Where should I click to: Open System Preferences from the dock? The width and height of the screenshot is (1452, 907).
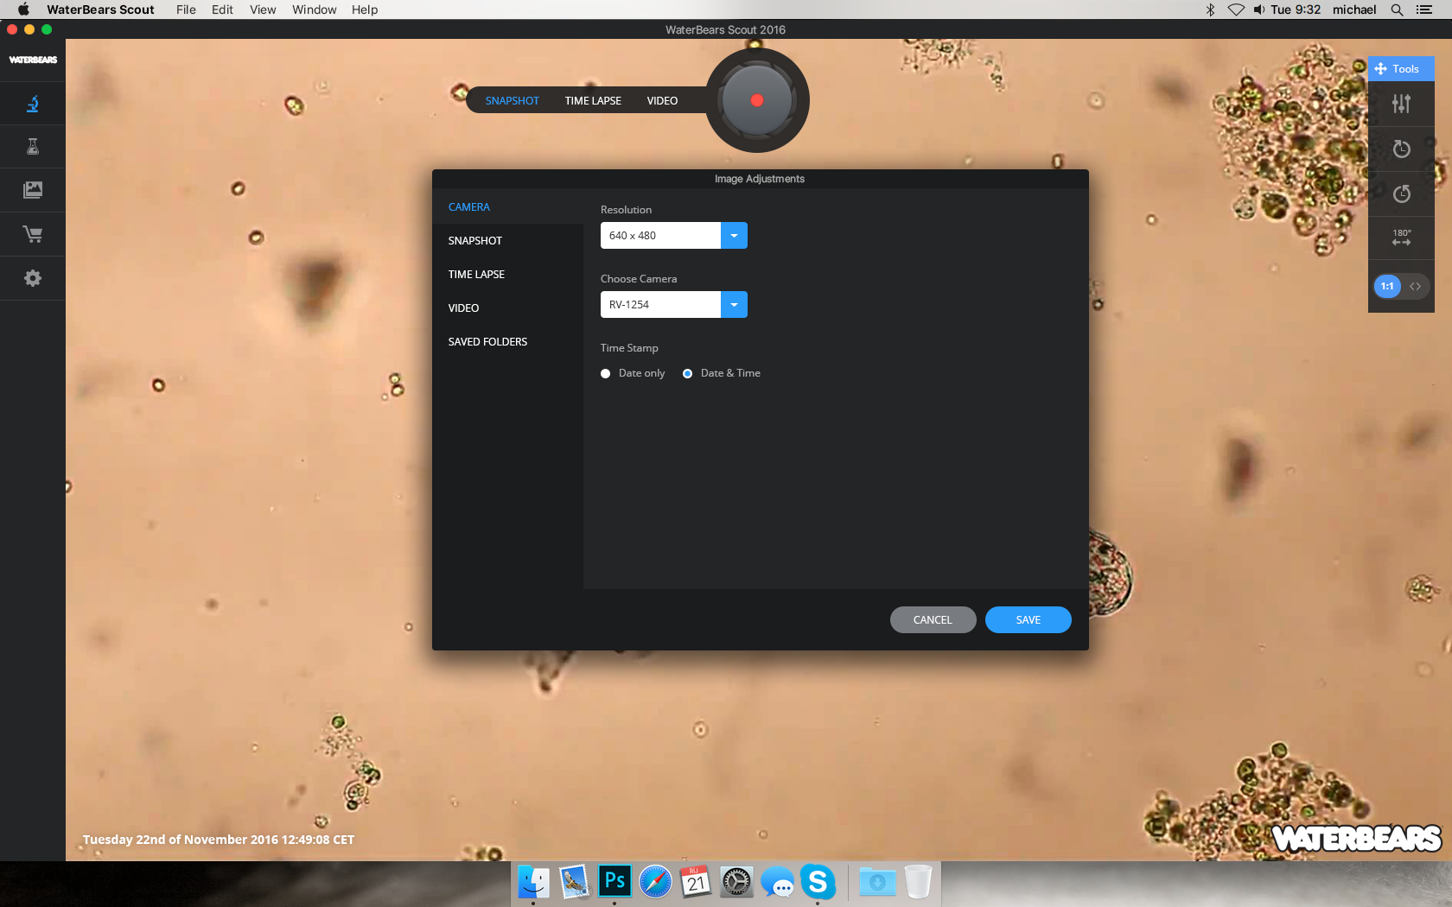736,883
